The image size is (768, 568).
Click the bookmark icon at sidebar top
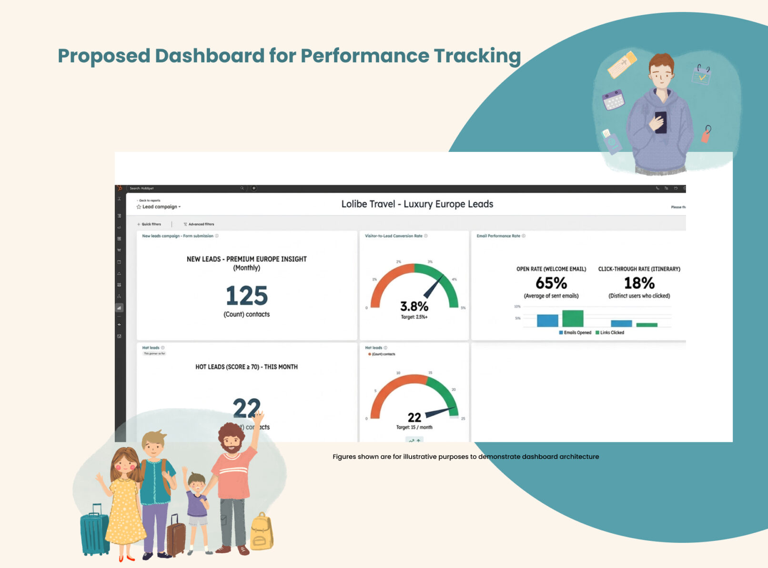(119, 199)
